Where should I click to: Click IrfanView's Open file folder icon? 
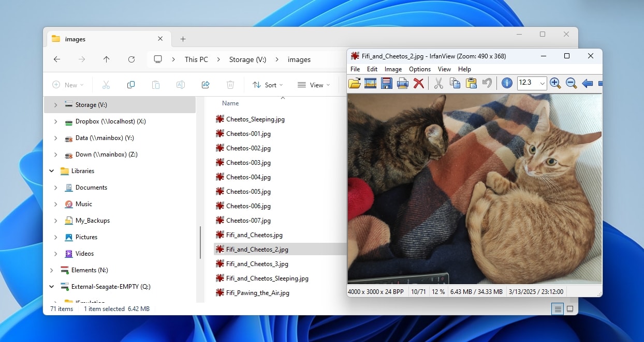point(354,83)
